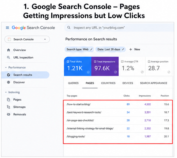Switch to the Countries tab
This screenshot has width=177, height=158.
pos(108,83)
